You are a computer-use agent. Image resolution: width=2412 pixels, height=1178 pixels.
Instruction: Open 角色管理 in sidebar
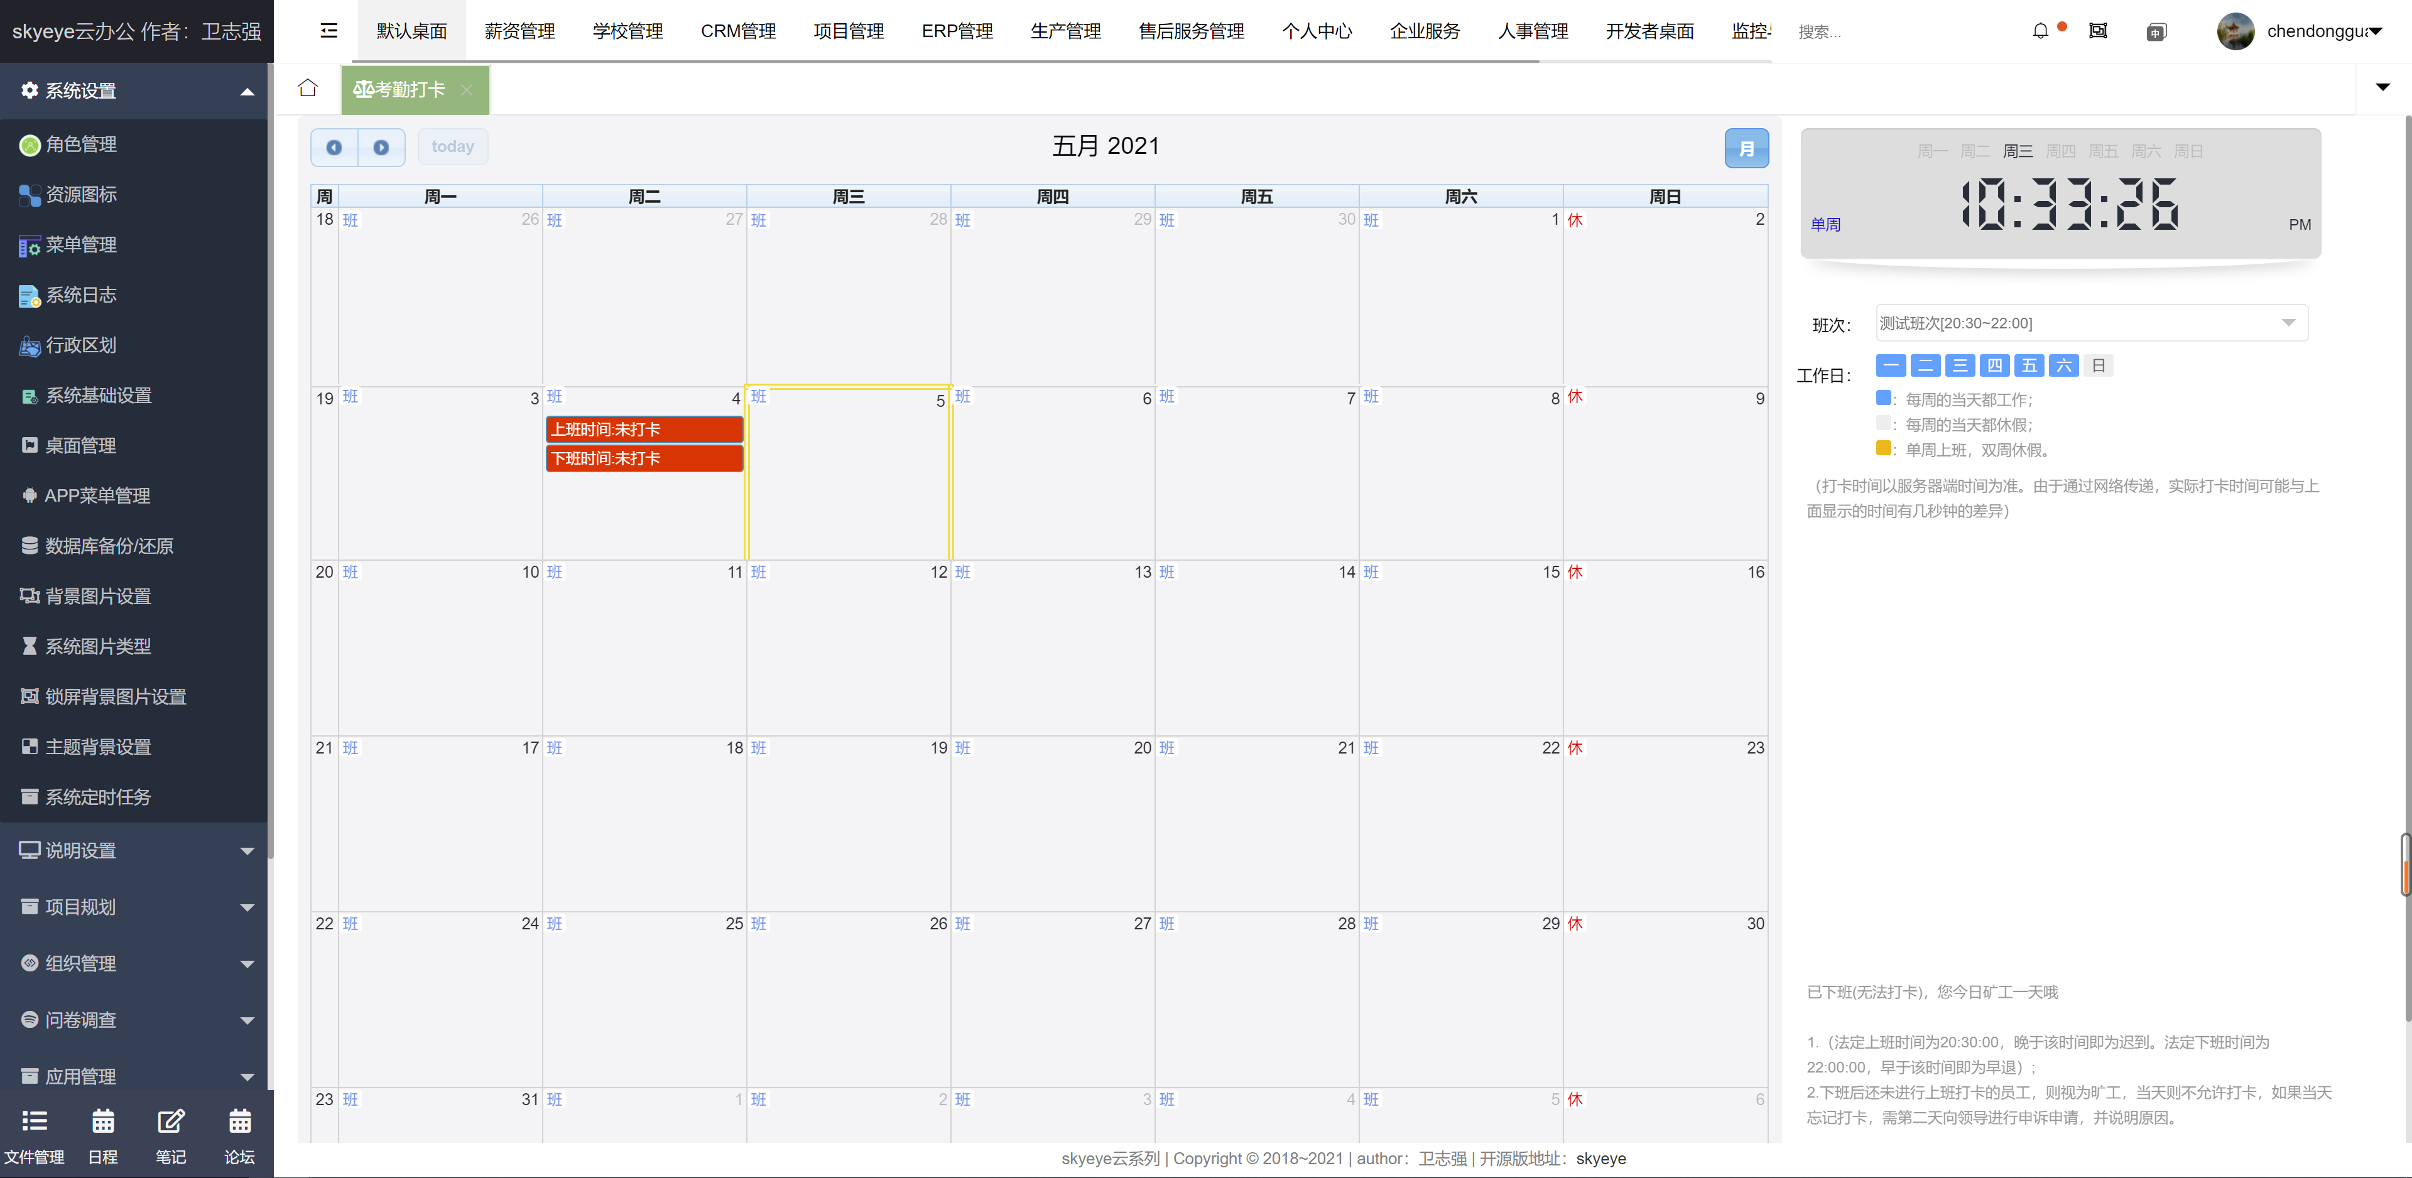(134, 144)
